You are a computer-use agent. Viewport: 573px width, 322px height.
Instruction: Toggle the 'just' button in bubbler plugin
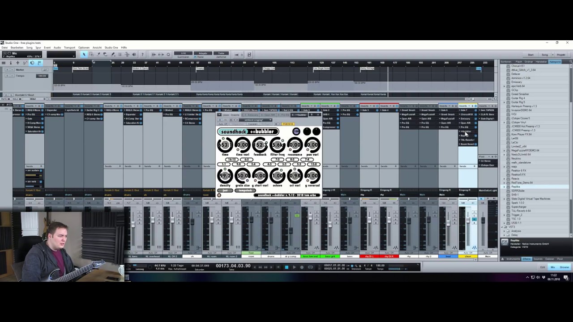pos(225,191)
